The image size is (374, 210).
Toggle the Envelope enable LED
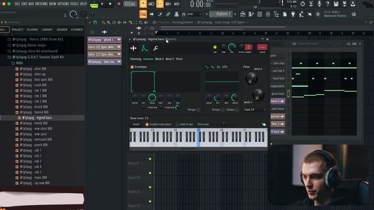point(132,67)
